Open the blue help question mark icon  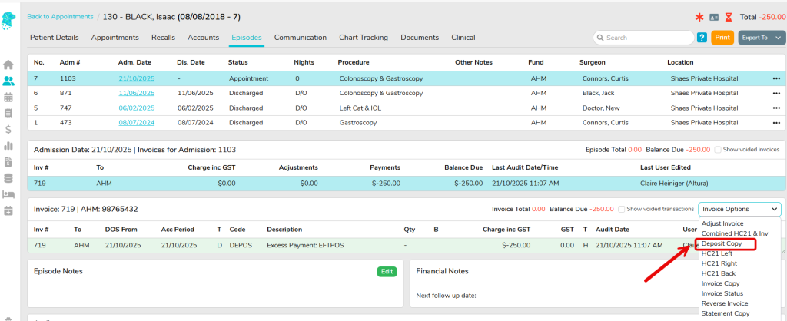(x=702, y=37)
